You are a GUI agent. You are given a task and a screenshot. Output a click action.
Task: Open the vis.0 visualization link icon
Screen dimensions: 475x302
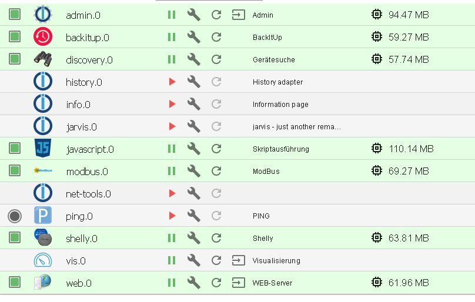(238, 260)
